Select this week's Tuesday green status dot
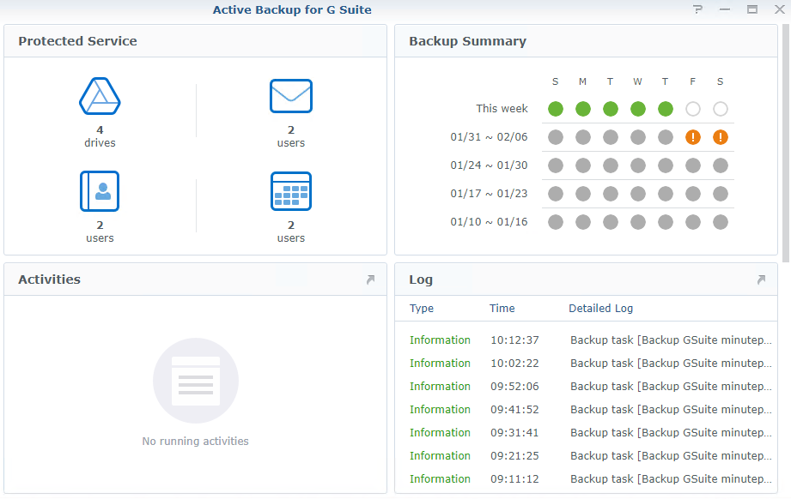The image size is (791, 499). click(611, 109)
